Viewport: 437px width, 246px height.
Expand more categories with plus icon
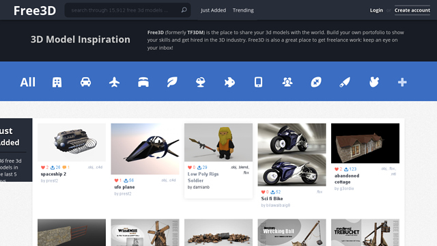pyautogui.click(x=402, y=82)
